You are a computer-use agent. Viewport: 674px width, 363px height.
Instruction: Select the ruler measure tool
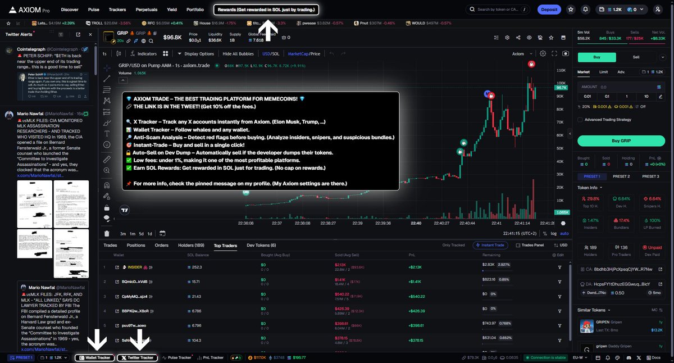click(x=107, y=160)
